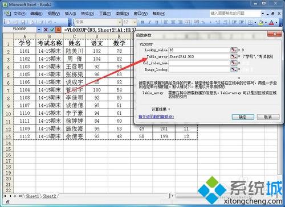
Task: Toggle Underline formatting in toolbar
Action: click(x=157, y=22)
